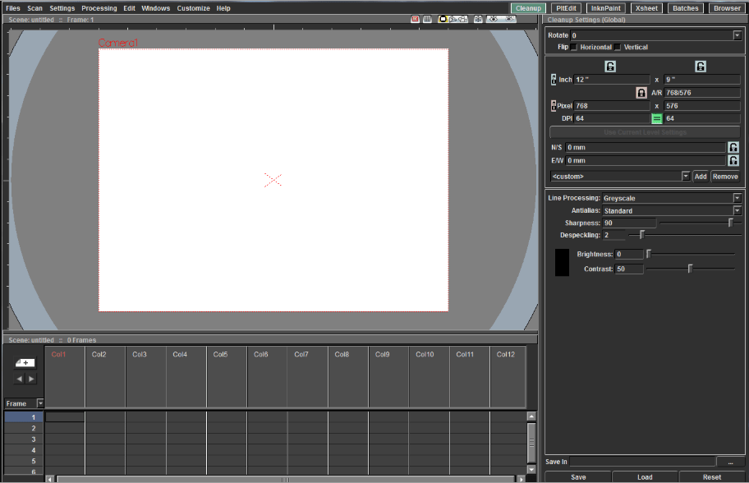
Task: Click the lock icon beside the E/W field
Action: click(733, 161)
